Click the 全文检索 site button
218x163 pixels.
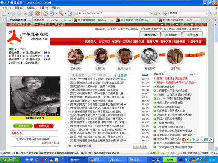171,34
